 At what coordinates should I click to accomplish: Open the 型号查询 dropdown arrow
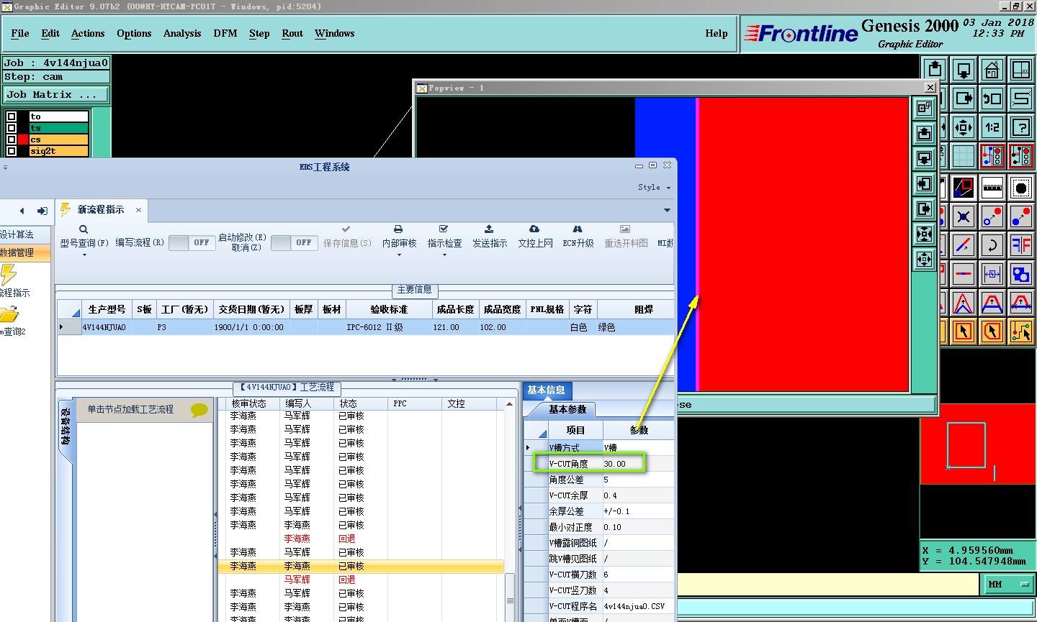tap(84, 255)
